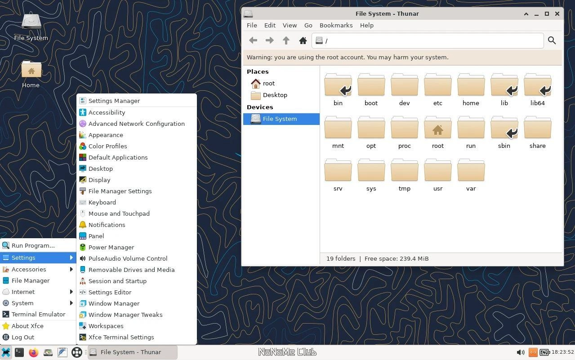Screen dimensions: 575x360
Task: Click the clock showing 18:23:52
Action: (562, 352)
